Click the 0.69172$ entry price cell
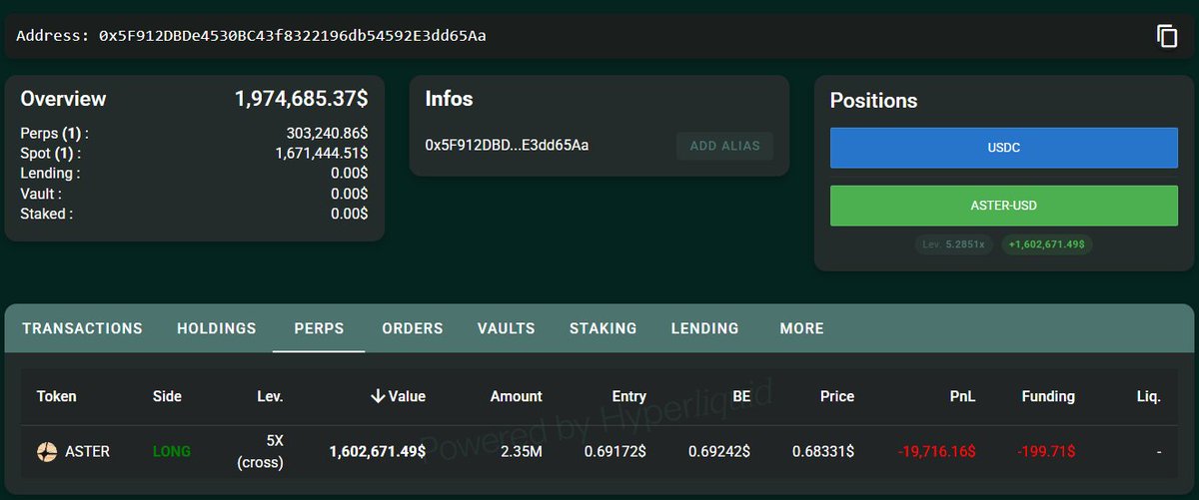 [615, 452]
